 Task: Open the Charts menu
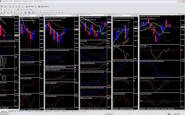pyautogui.click(x=14, y=4)
